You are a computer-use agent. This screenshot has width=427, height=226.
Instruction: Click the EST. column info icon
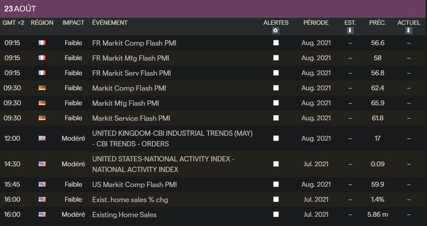(350, 31)
